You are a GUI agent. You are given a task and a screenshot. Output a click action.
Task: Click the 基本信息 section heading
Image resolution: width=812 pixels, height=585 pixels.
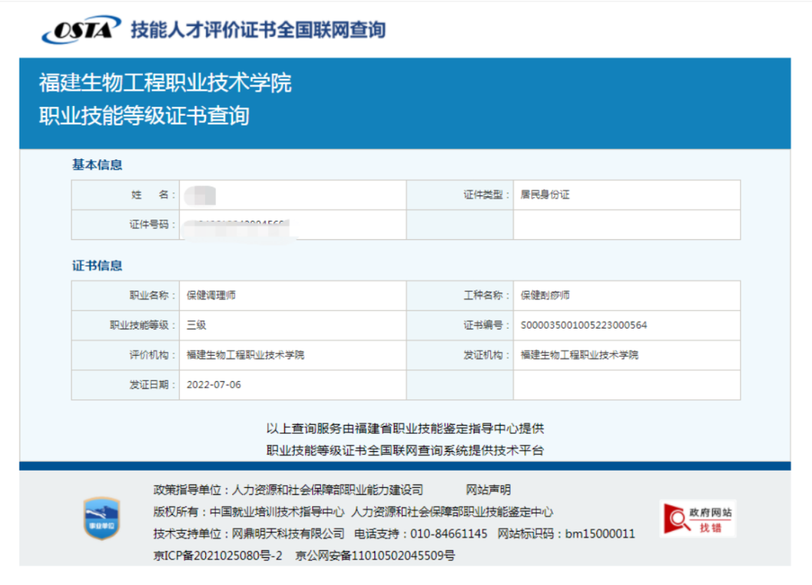pos(97,165)
